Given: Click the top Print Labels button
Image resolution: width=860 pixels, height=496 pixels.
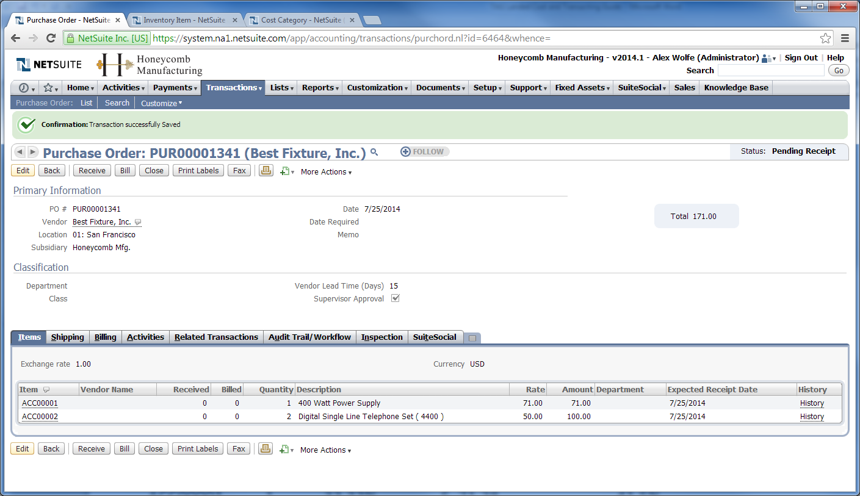Looking at the screenshot, I should [198, 171].
